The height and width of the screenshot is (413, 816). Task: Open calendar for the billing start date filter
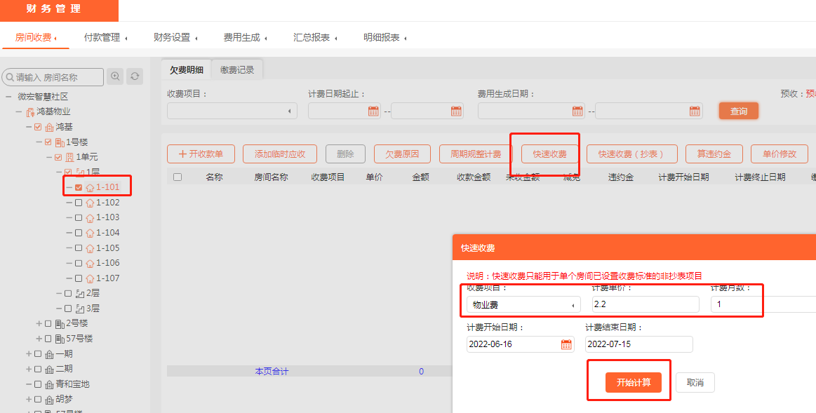tap(373, 111)
